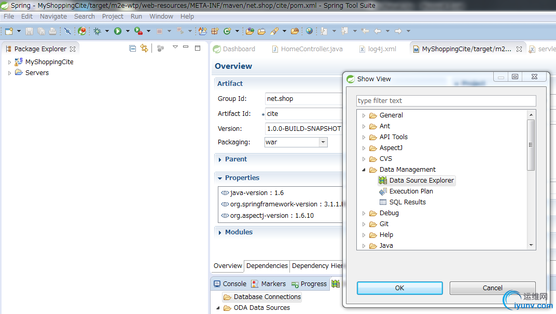Image resolution: width=556 pixels, height=314 pixels.
Task: Open Package Explorer view menu triangle
Action: click(x=175, y=47)
